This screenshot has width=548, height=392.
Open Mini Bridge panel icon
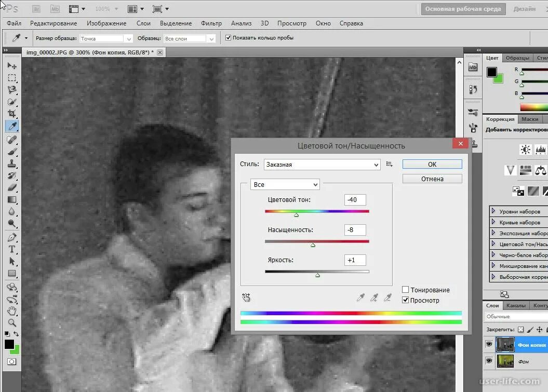pos(473,67)
